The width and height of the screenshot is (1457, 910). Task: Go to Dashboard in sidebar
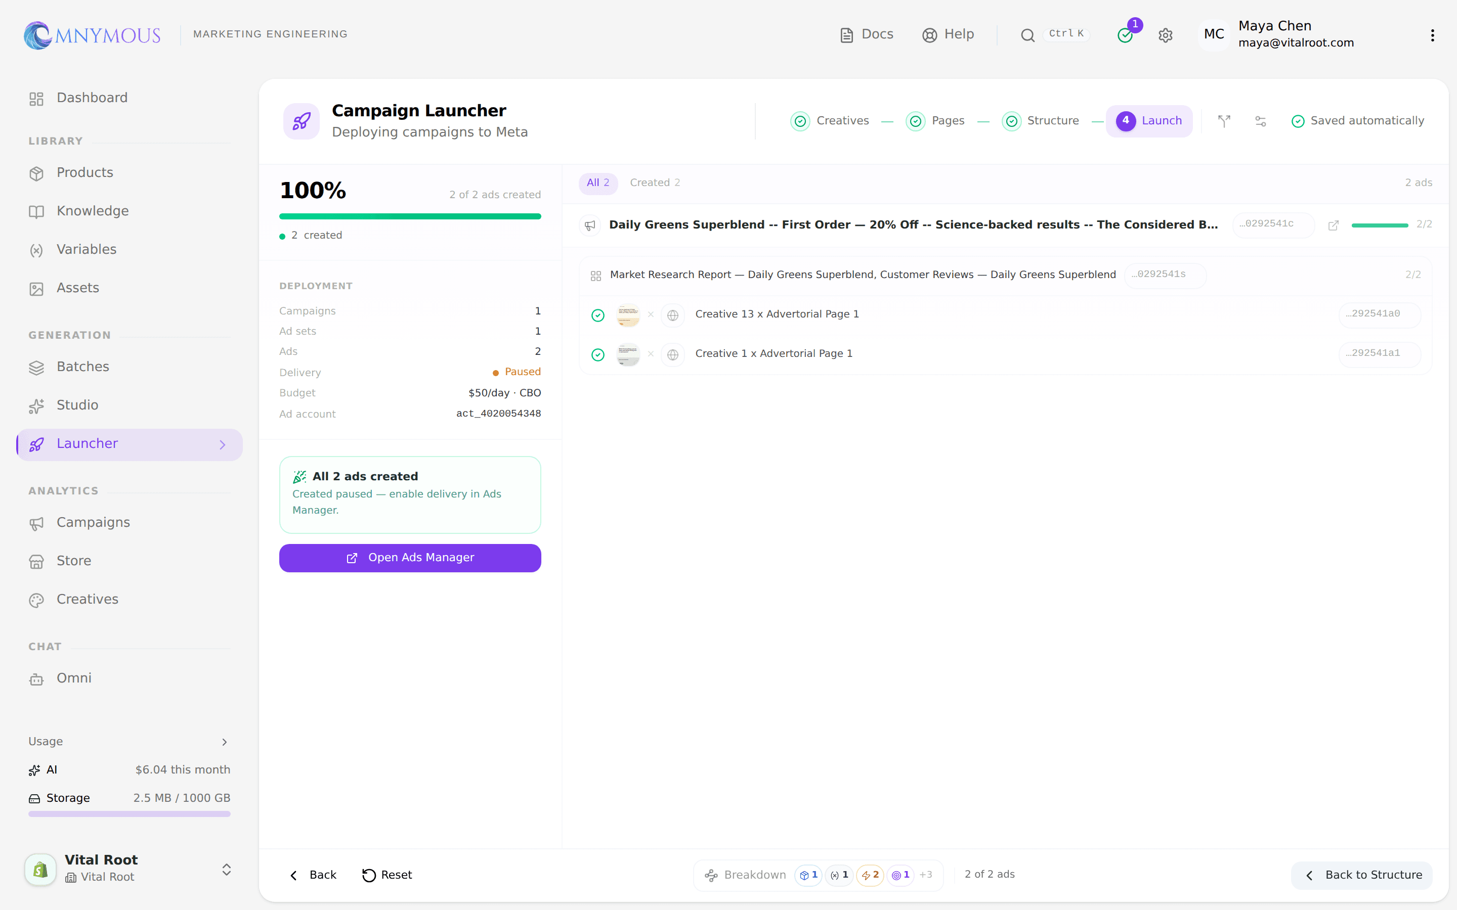129,98
